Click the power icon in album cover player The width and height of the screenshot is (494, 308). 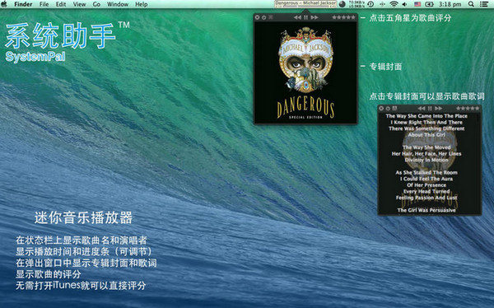264,17
